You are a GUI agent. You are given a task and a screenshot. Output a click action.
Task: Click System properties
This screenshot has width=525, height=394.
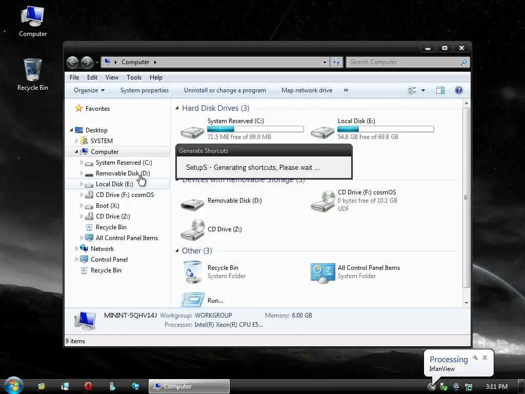(x=144, y=90)
